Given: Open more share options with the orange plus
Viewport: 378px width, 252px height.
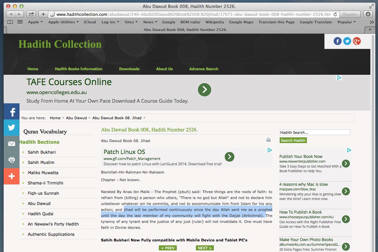Looking at the screenshot, I should point(12,176).
